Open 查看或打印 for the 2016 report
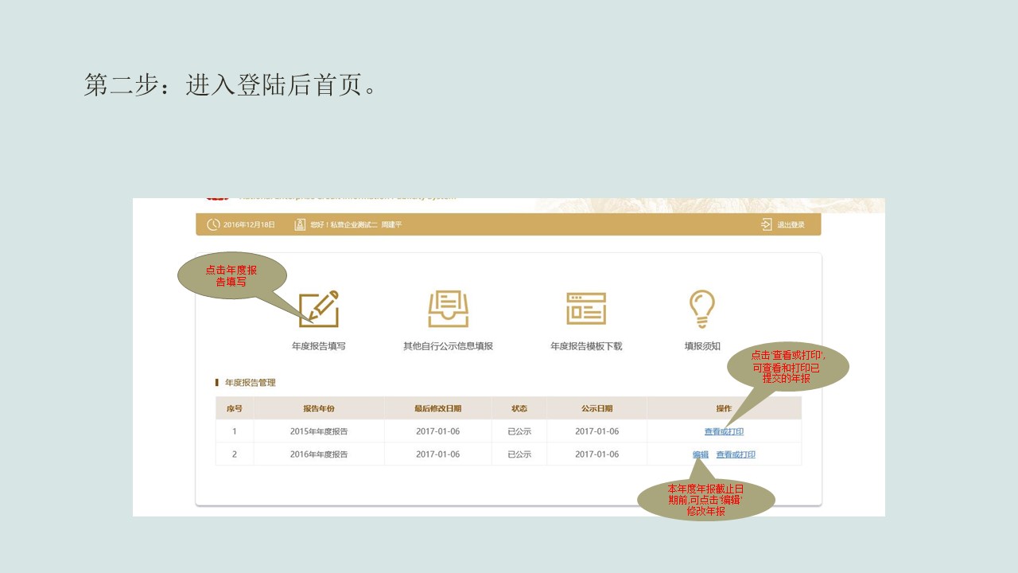 coord(736,454)
